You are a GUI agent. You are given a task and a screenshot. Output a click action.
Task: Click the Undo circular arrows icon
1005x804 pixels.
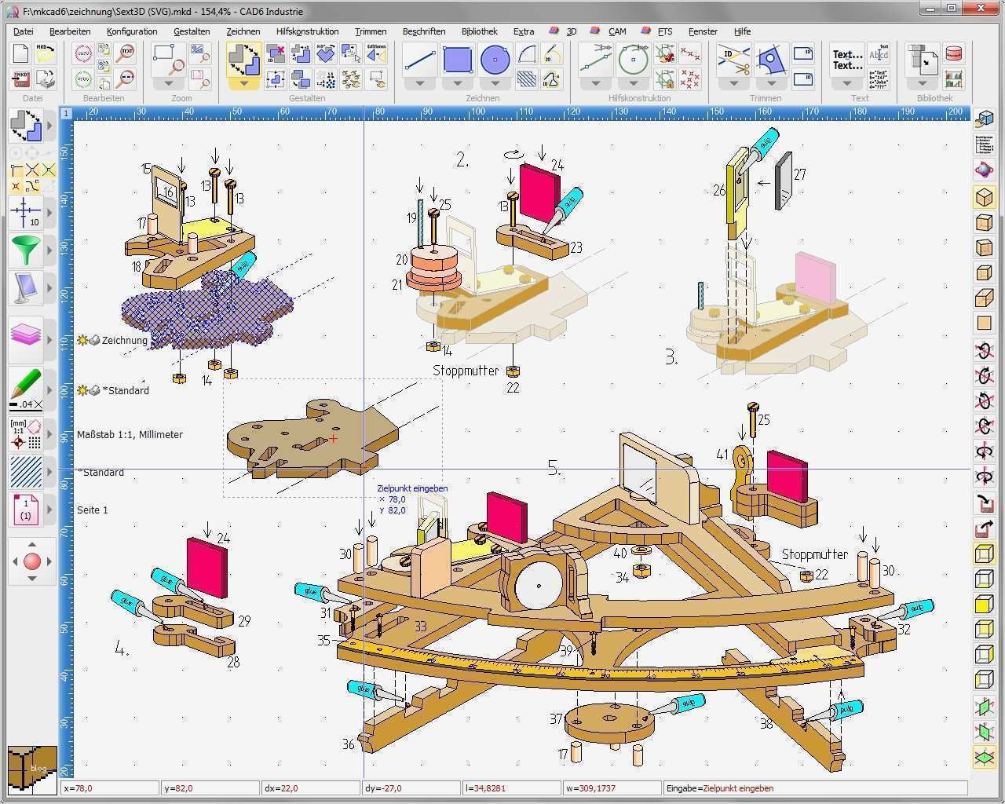pos(83,54)
